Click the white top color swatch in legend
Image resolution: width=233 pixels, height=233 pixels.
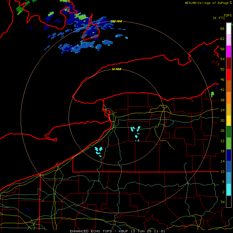pyautogui.click(x=229, y=28)
